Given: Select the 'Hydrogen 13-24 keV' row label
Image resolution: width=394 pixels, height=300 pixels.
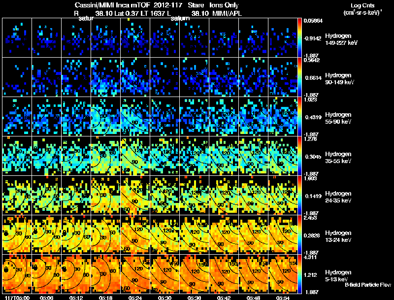Looking at the screenshot, I should point(338,236).
